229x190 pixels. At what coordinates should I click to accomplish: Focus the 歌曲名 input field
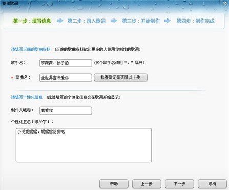[66, 78]
